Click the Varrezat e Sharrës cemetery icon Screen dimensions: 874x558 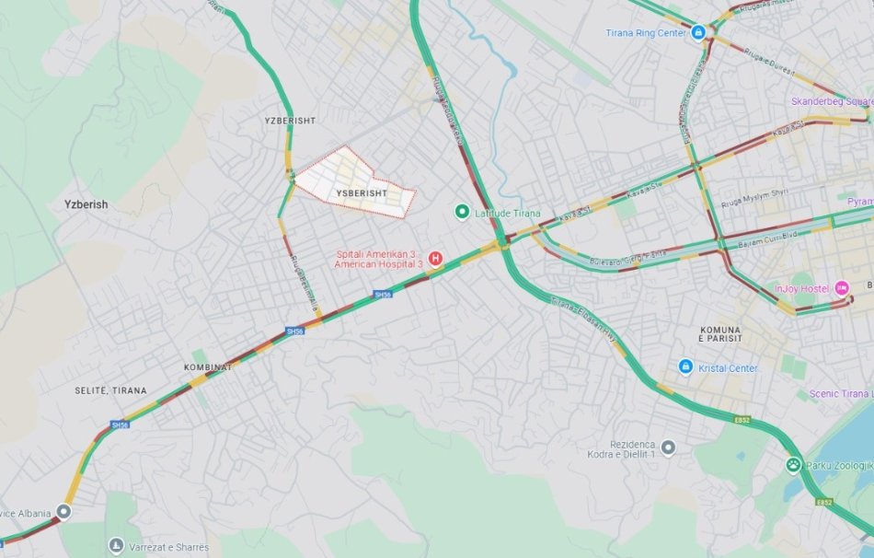(x=116, y=546)
